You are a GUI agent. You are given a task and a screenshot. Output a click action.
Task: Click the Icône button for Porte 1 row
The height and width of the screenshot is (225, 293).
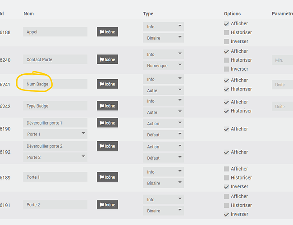(x=107, y=177)
